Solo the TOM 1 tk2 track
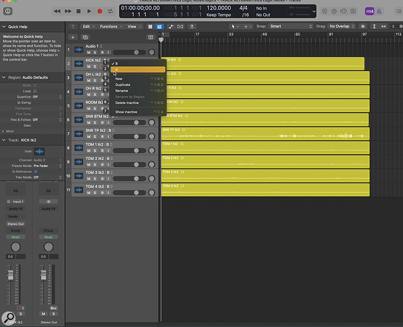The image size is (403, 327). [95, 151]
